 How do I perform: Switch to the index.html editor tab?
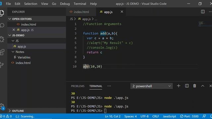coord(81,12)
